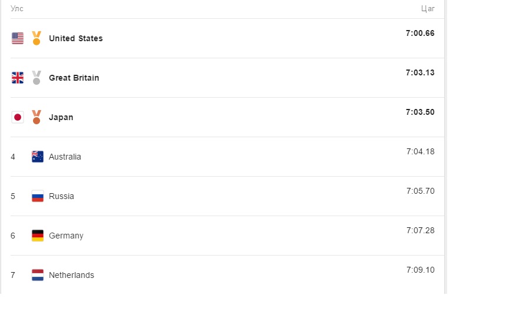Click the gold medal icon

pyautogui.click(x=37, y=38)
